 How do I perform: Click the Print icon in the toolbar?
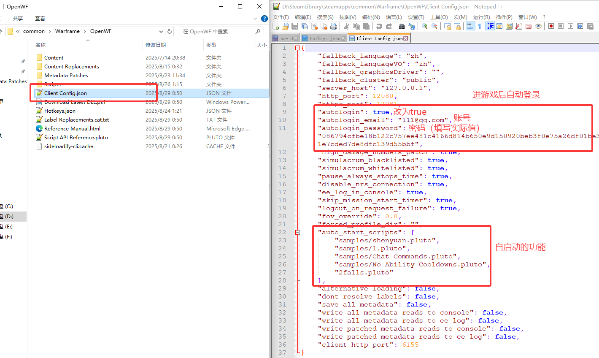[x=334, y=26]
